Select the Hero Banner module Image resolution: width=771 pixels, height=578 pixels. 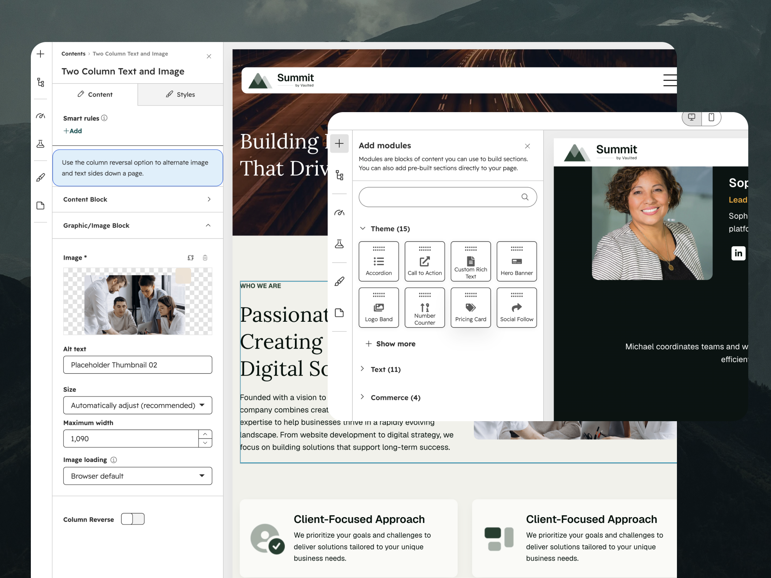517,261
